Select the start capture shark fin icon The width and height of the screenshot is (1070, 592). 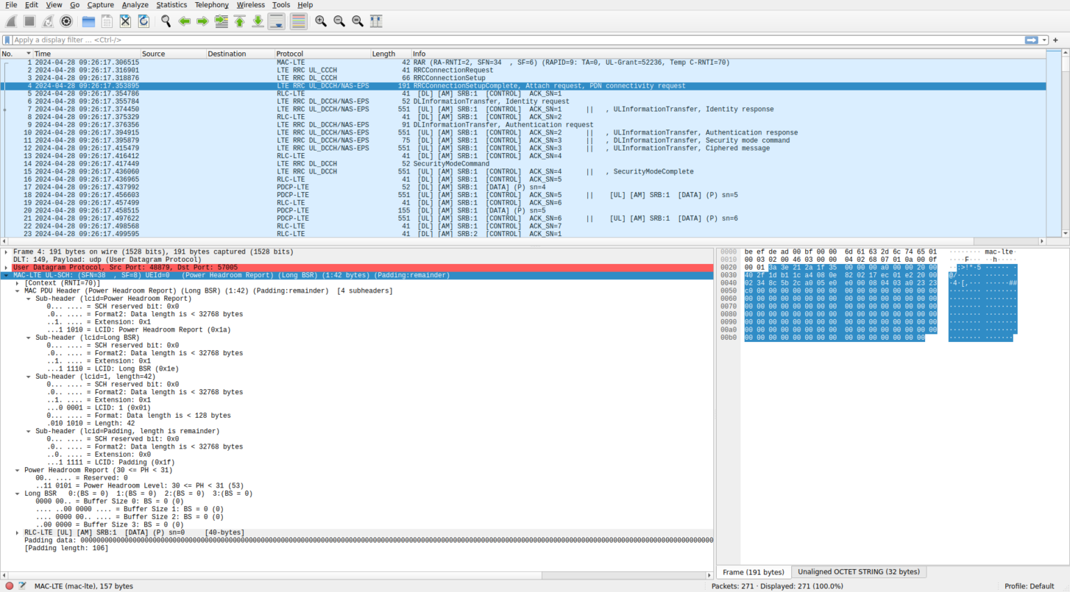(10, 21)
